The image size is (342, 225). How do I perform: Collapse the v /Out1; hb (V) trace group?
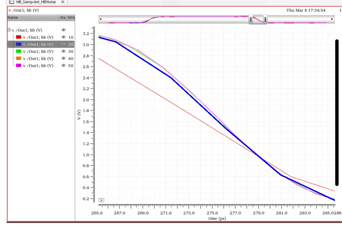pos(9,30)
